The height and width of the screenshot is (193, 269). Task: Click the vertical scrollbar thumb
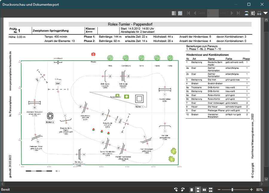266,99
